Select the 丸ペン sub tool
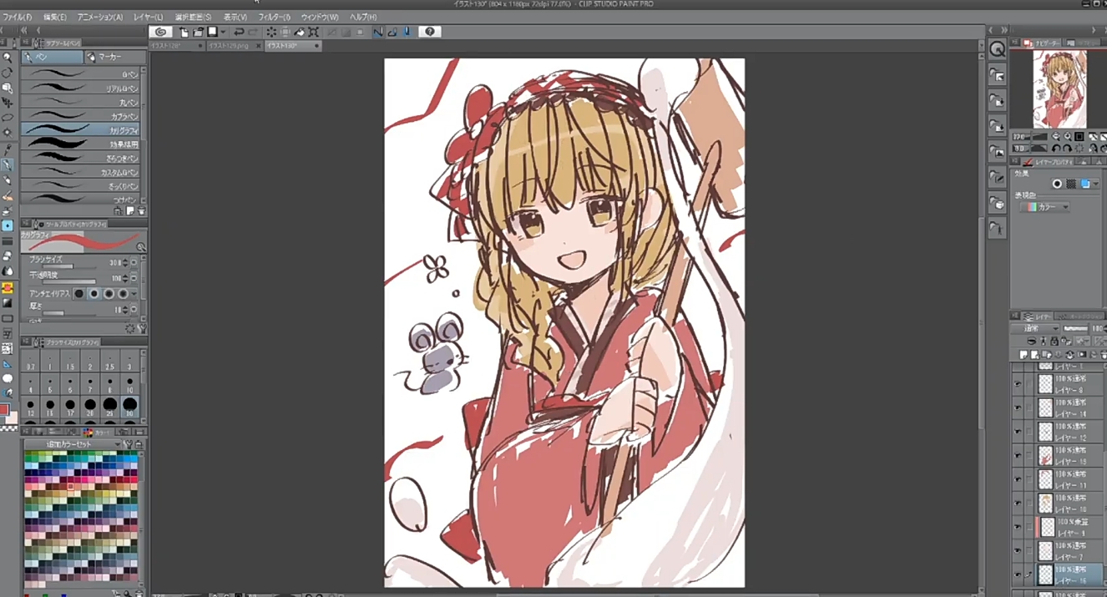Viewport: 1107px width, 597px height. [80, 102]
